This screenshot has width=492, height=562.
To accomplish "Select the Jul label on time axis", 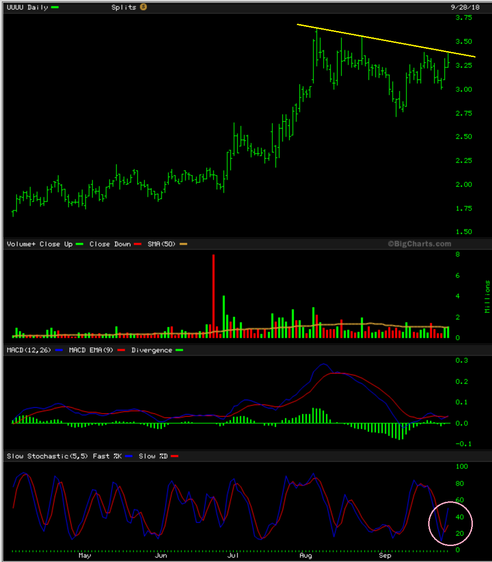I will point(233,556).
